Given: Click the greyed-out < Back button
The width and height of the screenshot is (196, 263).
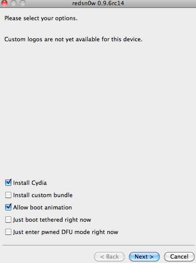Looking at the screenshot, I should point(109,256).
